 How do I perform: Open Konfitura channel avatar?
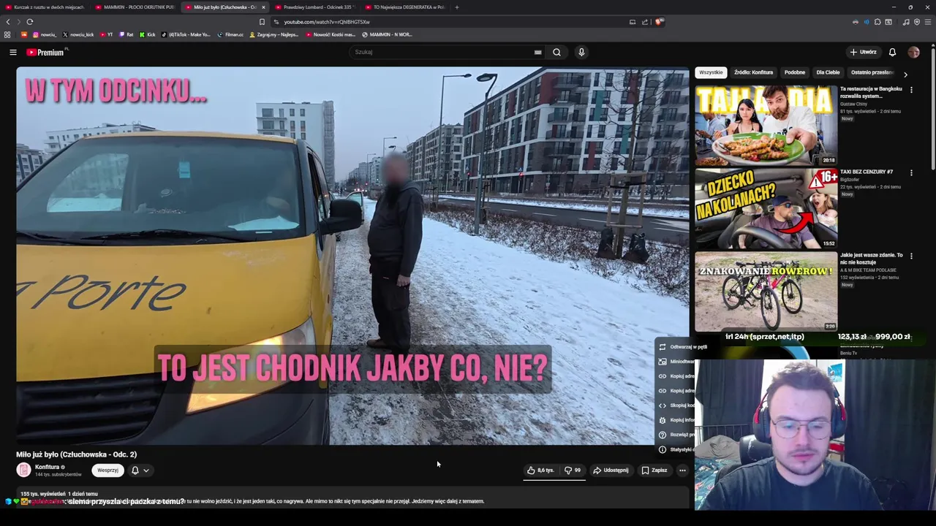[23, 470]
